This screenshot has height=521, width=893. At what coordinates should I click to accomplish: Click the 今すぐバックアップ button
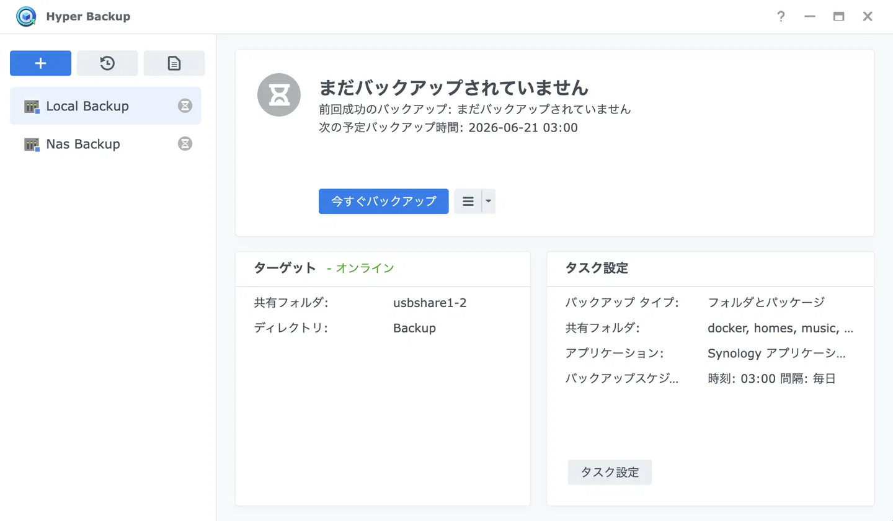[383, 202]
